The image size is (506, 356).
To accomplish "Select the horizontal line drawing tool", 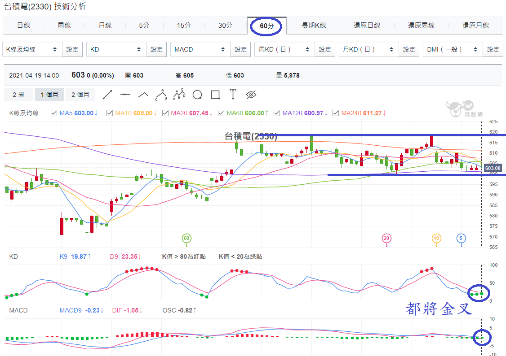I will click(125, 95).
